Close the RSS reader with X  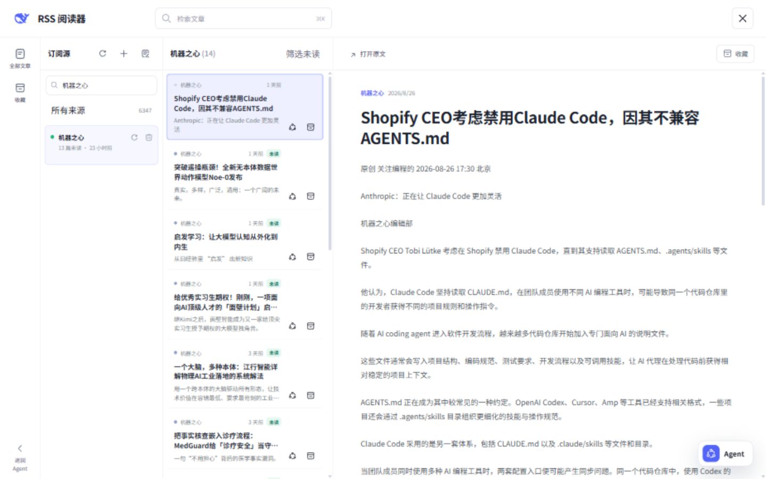pos(743,19)
